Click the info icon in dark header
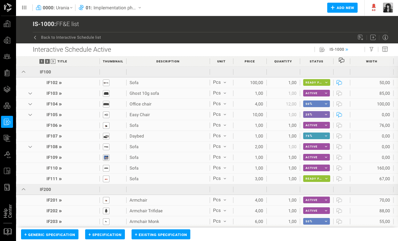This screenshot has height=241, width=398. [385, 37]
